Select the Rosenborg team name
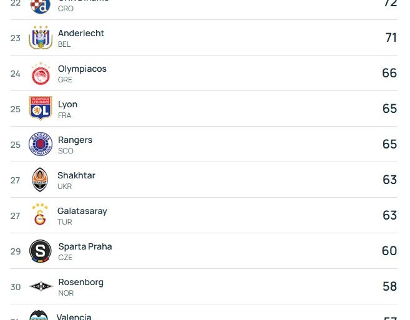Screen dimensions: 410x320 81,282
